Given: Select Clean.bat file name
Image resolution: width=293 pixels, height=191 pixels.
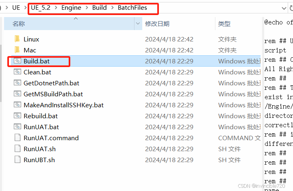Looking at the screenshot, I should pos(37,72).
